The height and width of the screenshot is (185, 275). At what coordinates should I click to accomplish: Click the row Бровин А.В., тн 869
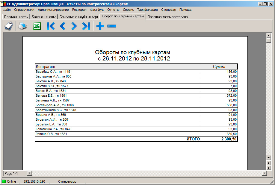pyautogui.click(x=136, y=115)
